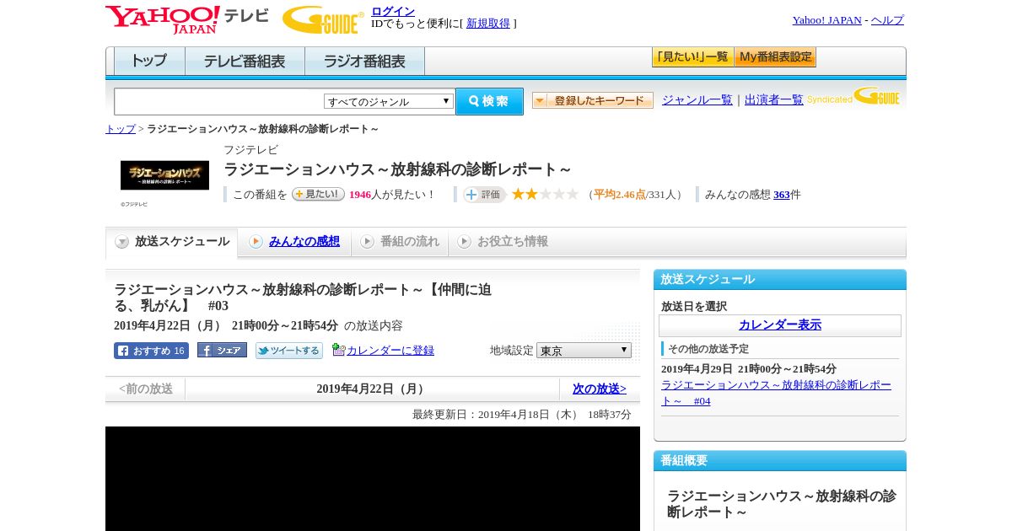Open the G-GUIDE logo in header
The height and width of the screenshot is (531, 1012).
pyautogui.click(x=323, y=19)
